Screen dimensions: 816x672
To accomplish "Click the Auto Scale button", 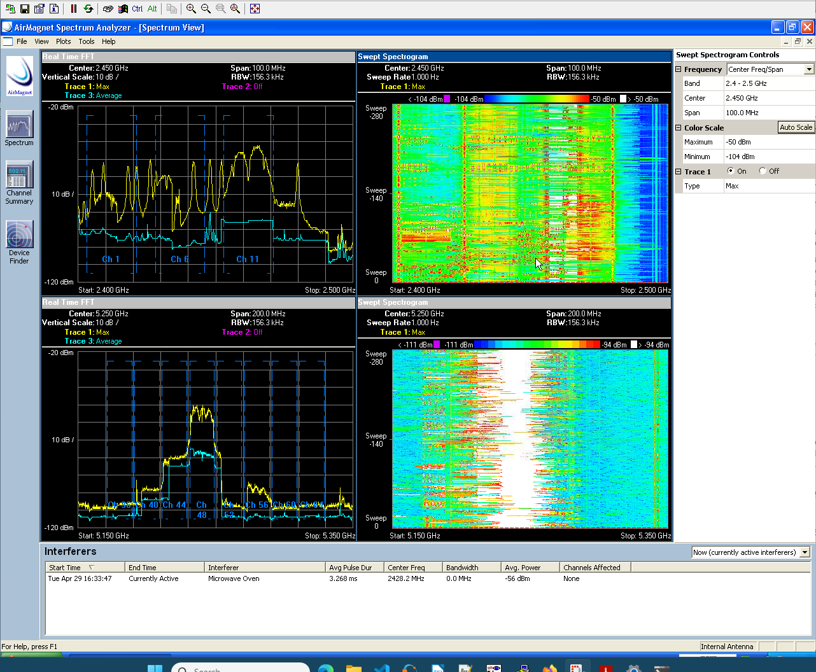I will (796, 127).
